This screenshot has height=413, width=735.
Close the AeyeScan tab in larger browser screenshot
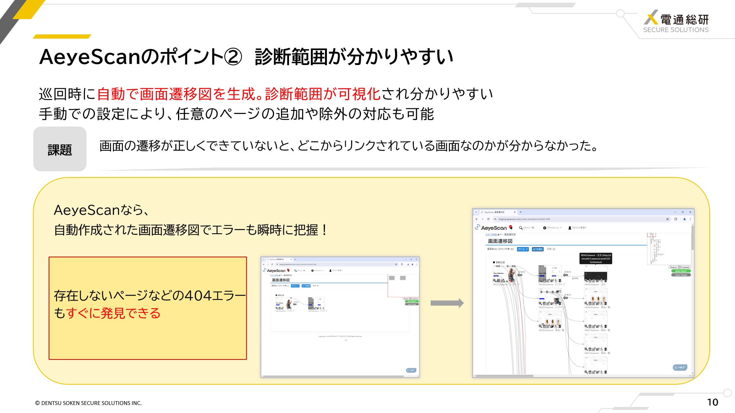click(x=514, y=212)
